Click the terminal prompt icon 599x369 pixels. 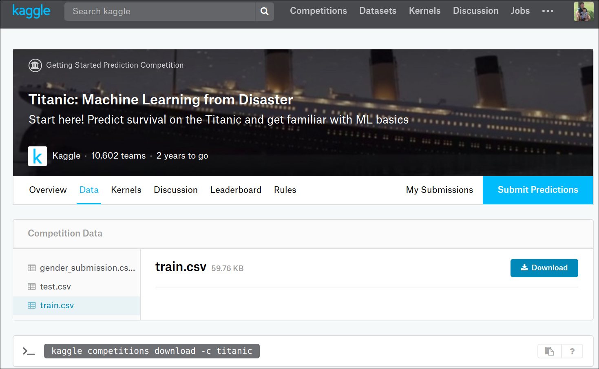29,351
